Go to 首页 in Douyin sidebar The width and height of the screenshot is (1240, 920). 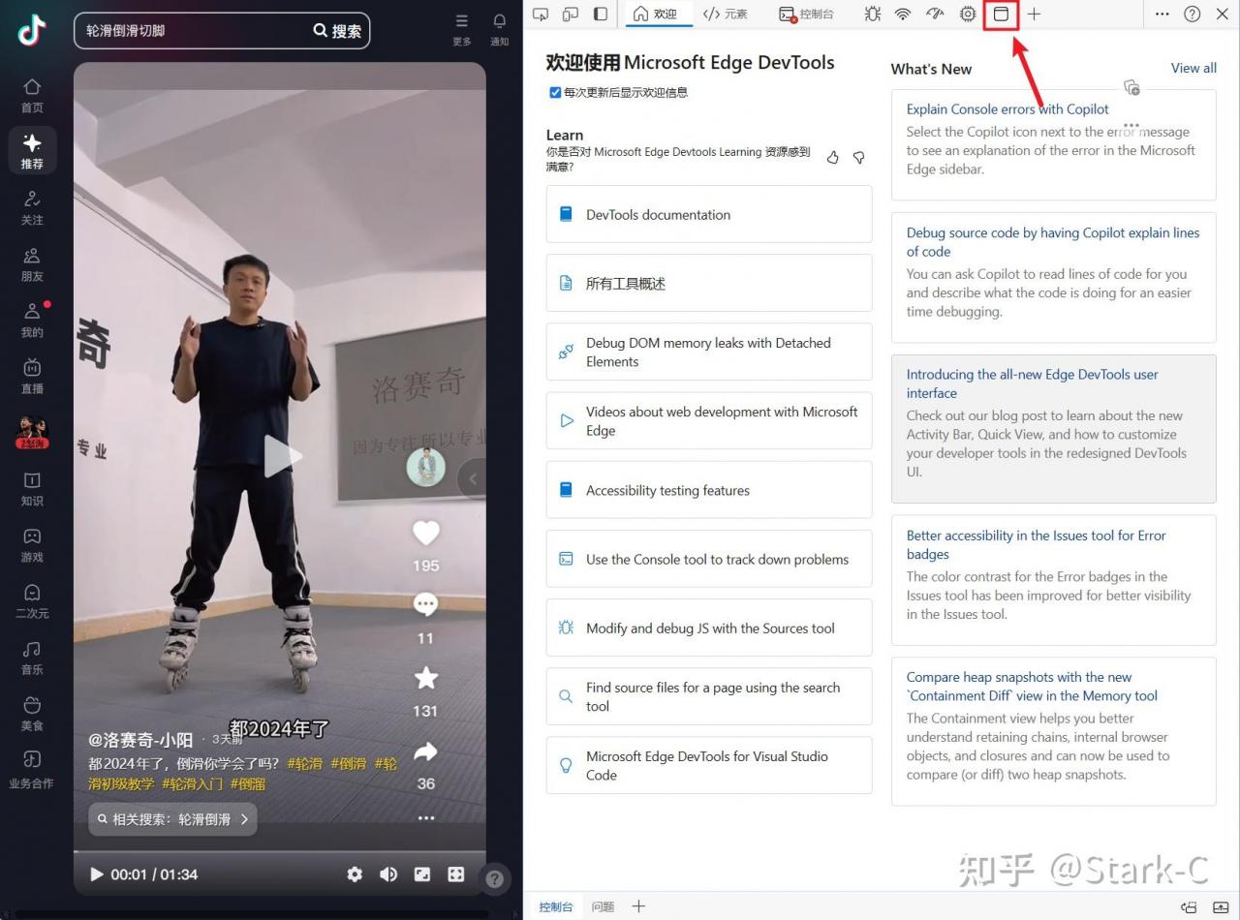pyautogui.click(x=32, y=95)
